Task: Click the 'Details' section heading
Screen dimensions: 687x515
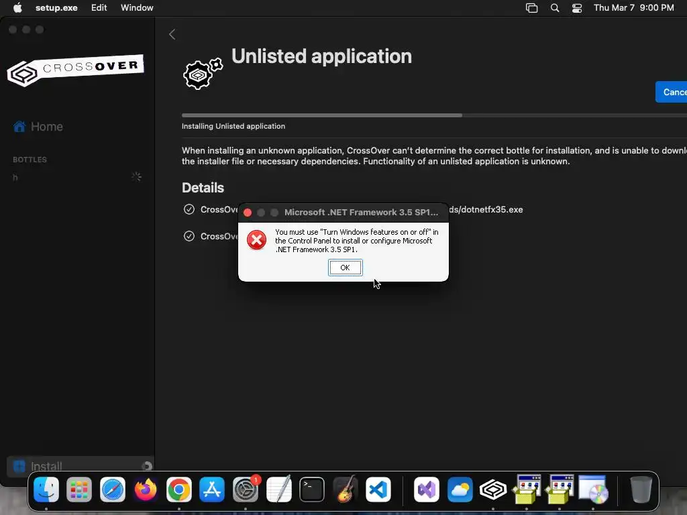Action: click(x=203, y=188)
